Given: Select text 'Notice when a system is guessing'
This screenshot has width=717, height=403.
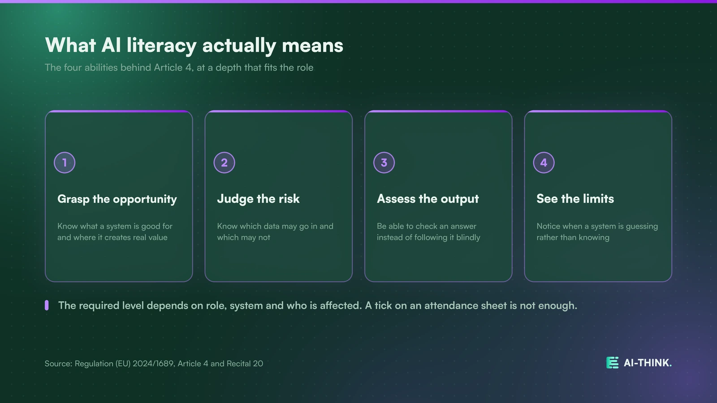Looking at the screenshot, I should click(x=597, y=226).
